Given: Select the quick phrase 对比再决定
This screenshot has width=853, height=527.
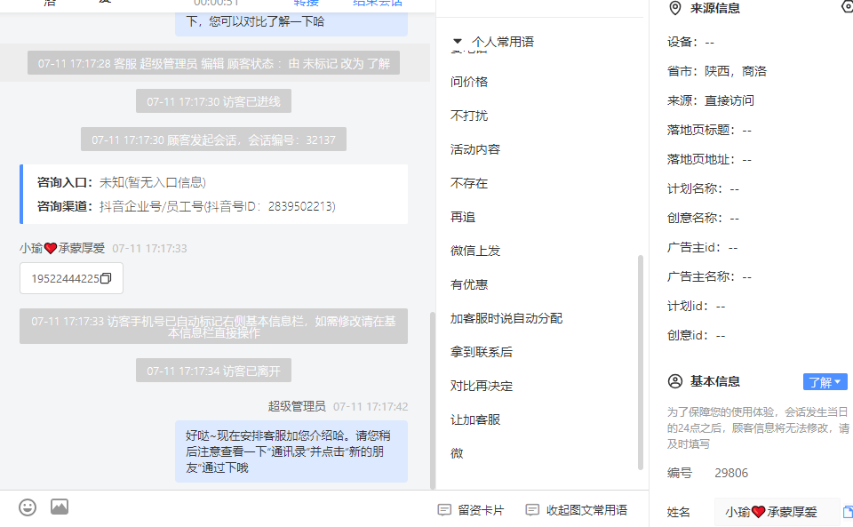Looking at the screenshot, I should [481, 386].
